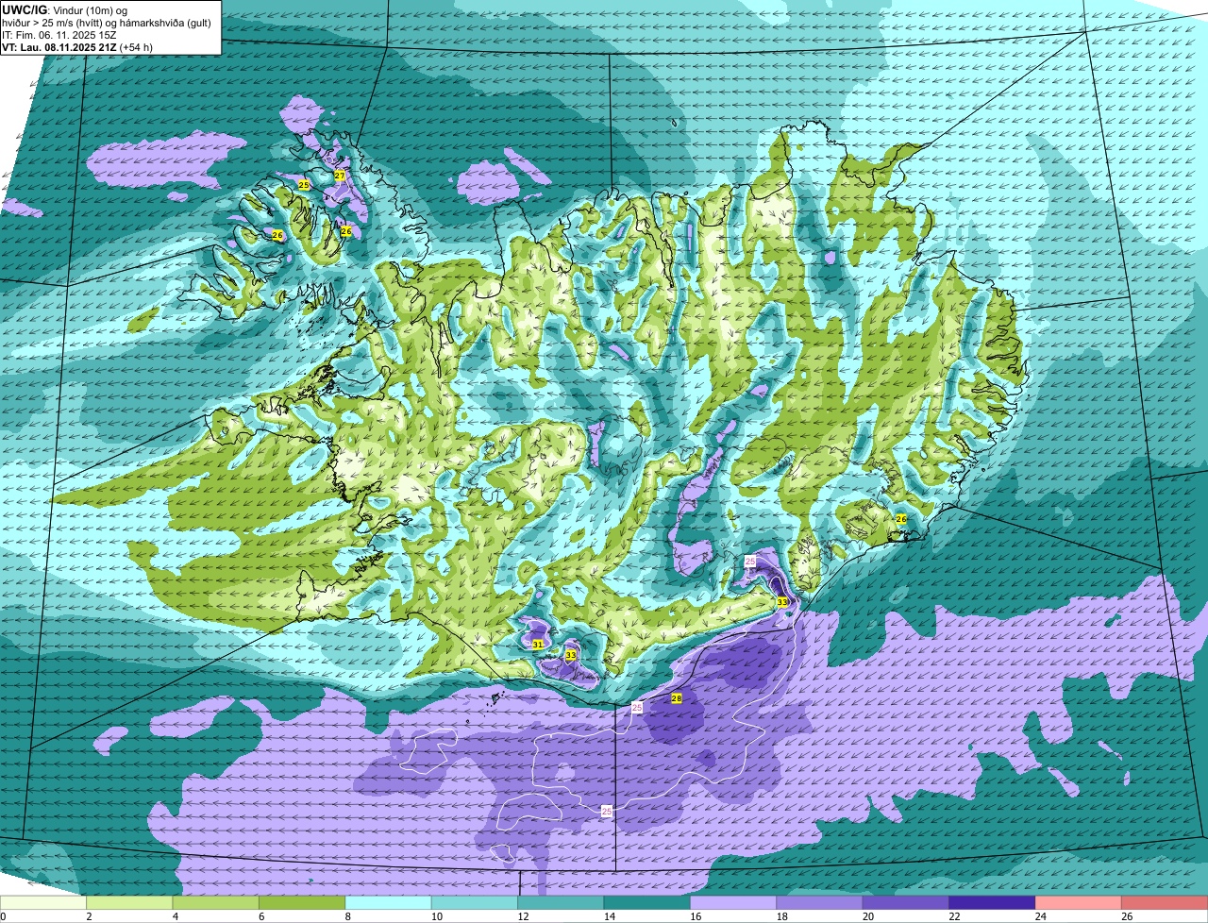Screen dimensions: 1208x923
Task: Pick the teal 12–14 m/s legend swatch
Action: tap(561, 902)
